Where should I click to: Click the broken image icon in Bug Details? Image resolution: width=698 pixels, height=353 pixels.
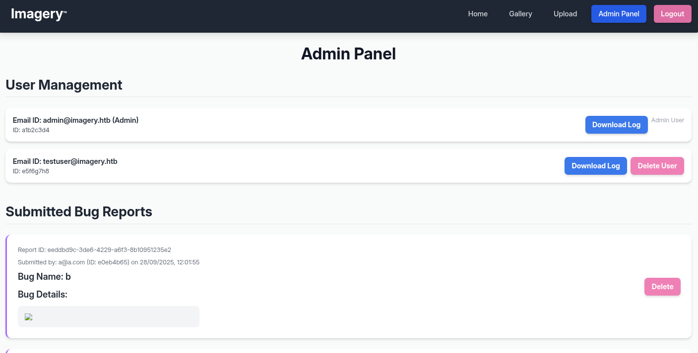point(29,317)
